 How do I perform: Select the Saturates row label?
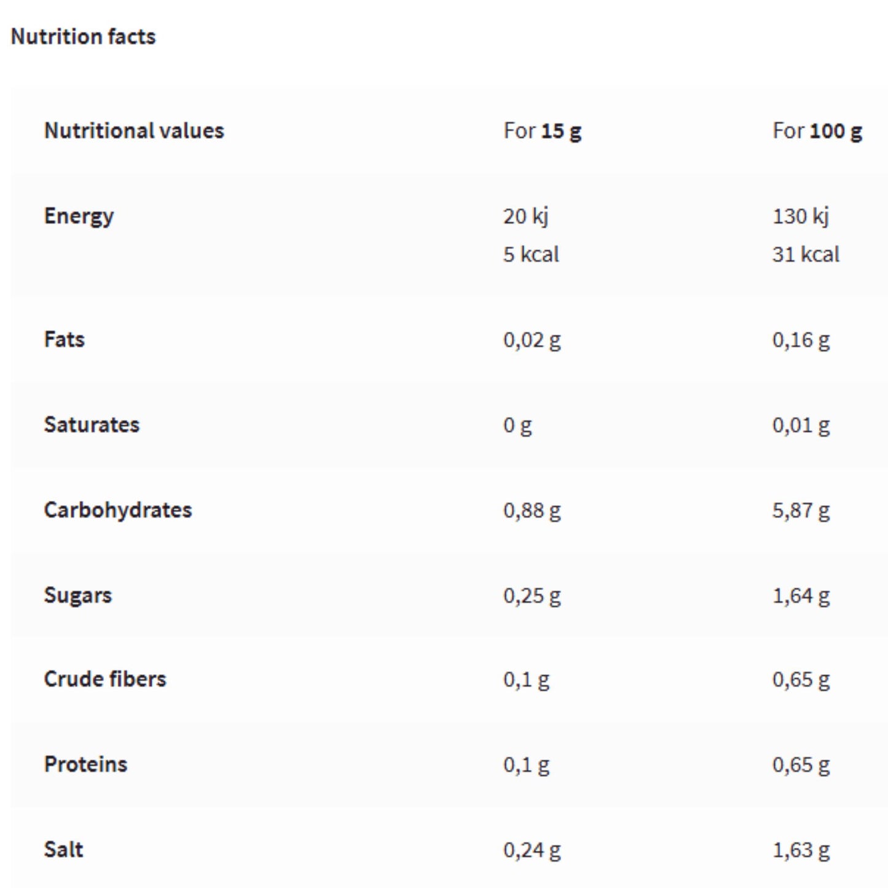(92, 425)
